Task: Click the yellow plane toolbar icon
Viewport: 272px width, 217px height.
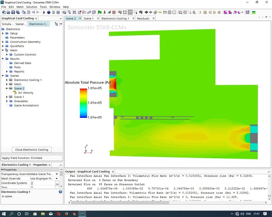Action: pyautogui.click(x=160, y=12)
